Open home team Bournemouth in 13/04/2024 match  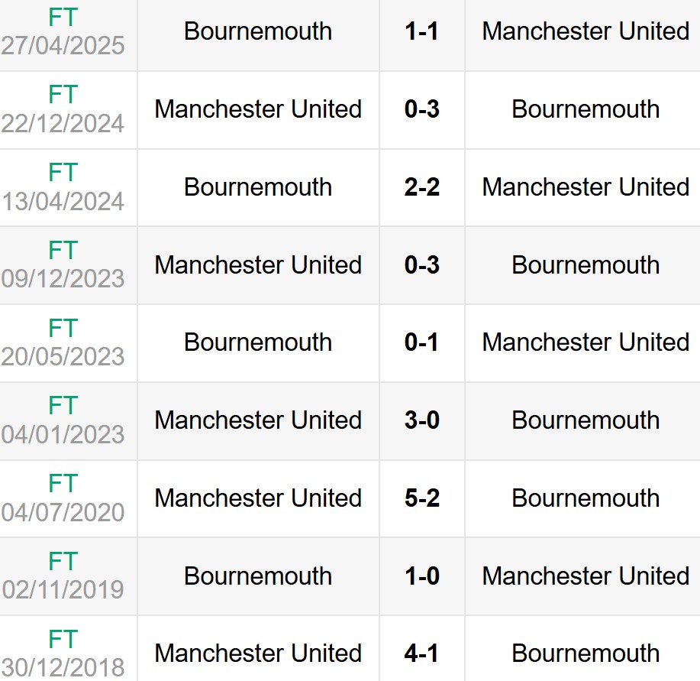(x=258, y=187)
